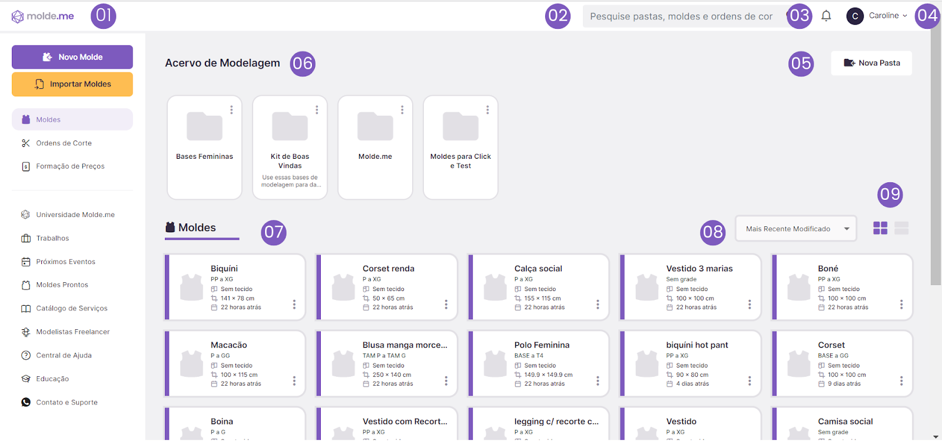
Task: Open Próximos Eventos
Action: [65, 262]
